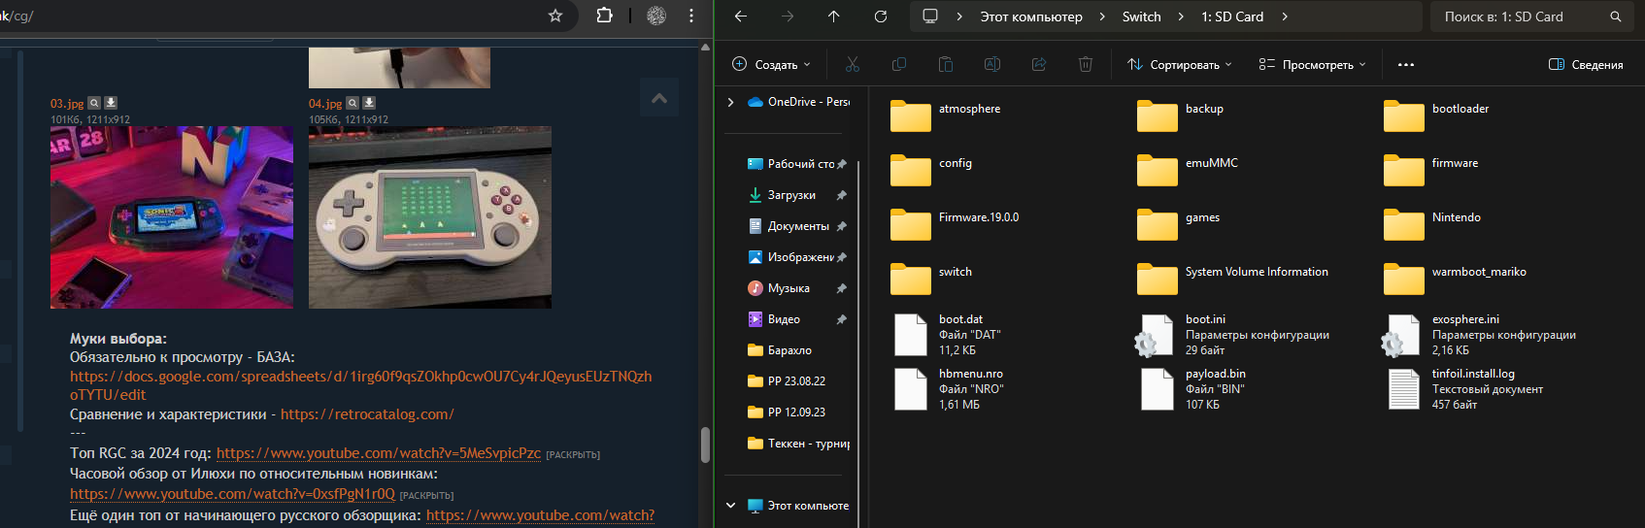Go up one folder level in Explorer
This screenshot has width=1645, height=528.
pyautogui.click(x=834, y=16)
